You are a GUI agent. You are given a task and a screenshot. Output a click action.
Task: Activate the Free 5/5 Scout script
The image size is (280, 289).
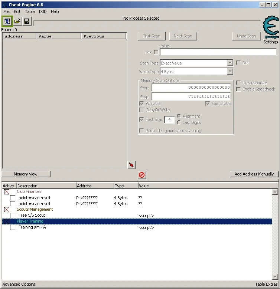(13, 216)
